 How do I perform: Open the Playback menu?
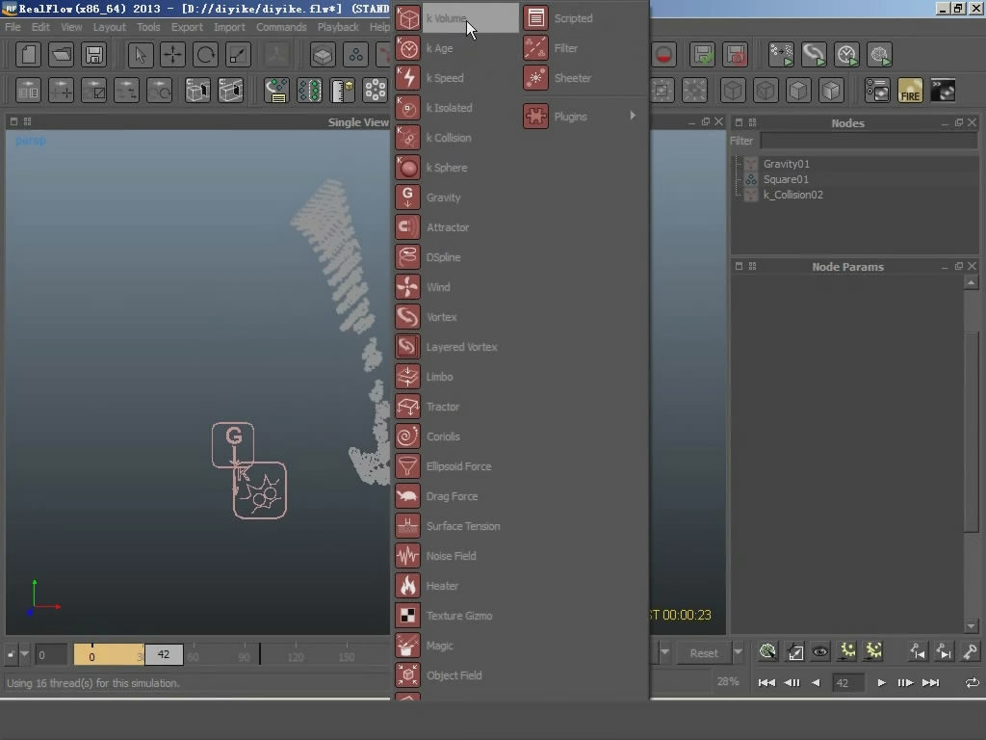(338, 27)
